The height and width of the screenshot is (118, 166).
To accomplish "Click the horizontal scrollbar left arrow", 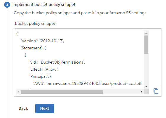I will point(19,92).
